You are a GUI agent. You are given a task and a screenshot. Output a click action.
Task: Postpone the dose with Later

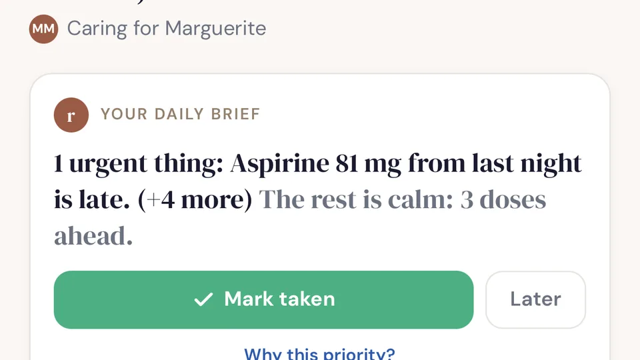535,299
